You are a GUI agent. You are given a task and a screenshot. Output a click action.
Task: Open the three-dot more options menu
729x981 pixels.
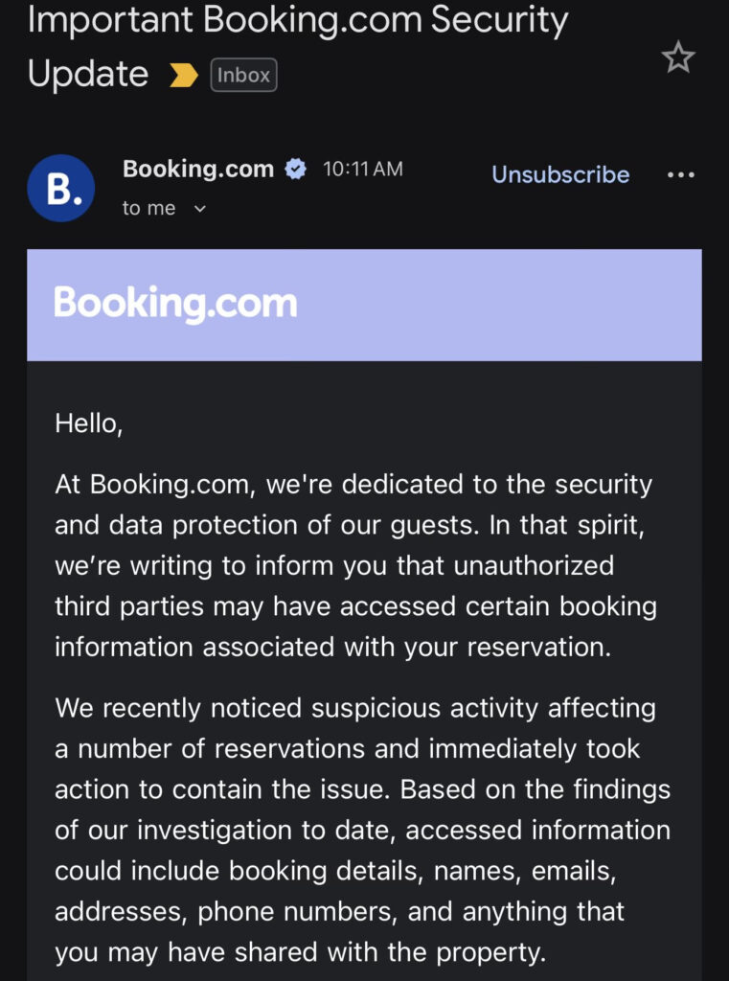coord(680,175)
